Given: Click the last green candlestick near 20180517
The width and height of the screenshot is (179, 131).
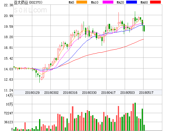Looking at the screenshot, I should pyautogui.click(x=144, y=28).
